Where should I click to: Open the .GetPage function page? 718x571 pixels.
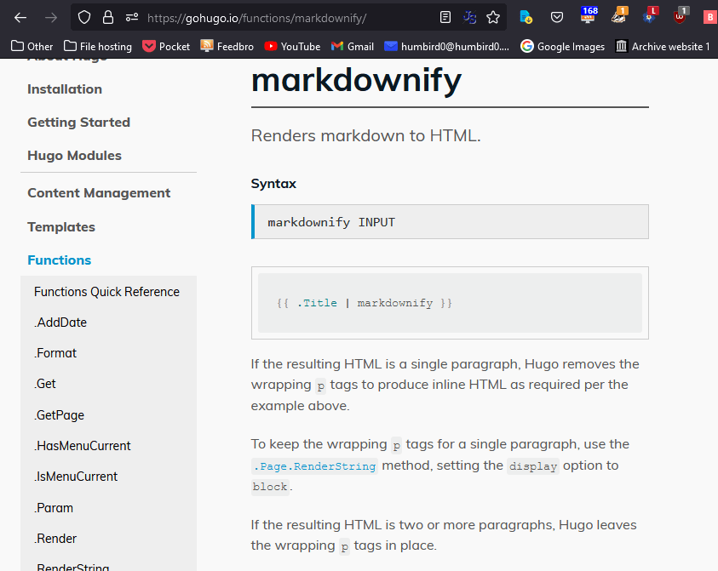(x=59, y=415)
